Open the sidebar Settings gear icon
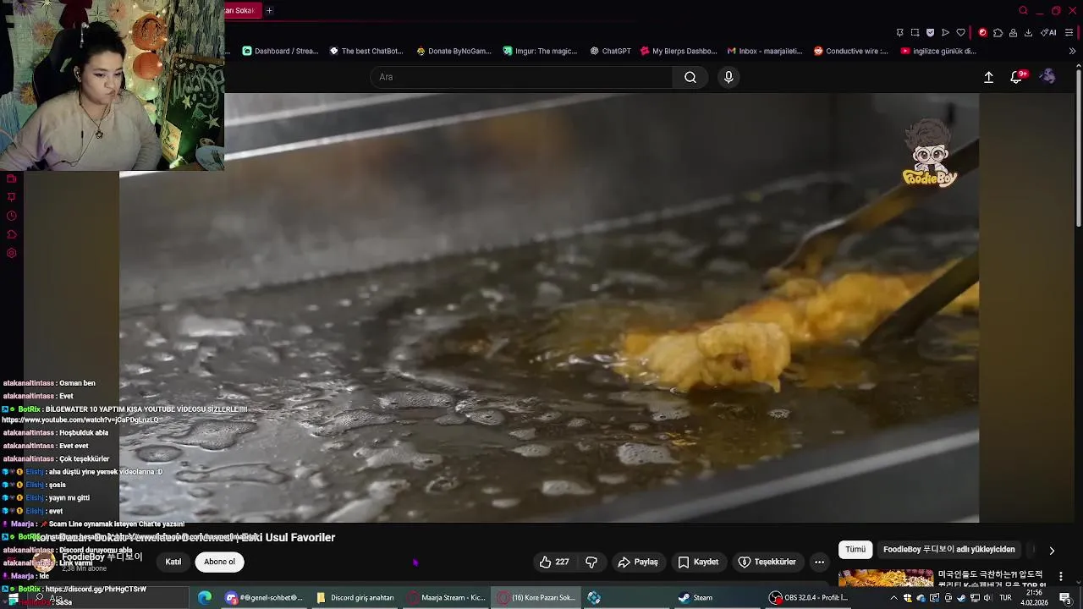This screenshot has width=1083, height=609. (x=11, y=253)
